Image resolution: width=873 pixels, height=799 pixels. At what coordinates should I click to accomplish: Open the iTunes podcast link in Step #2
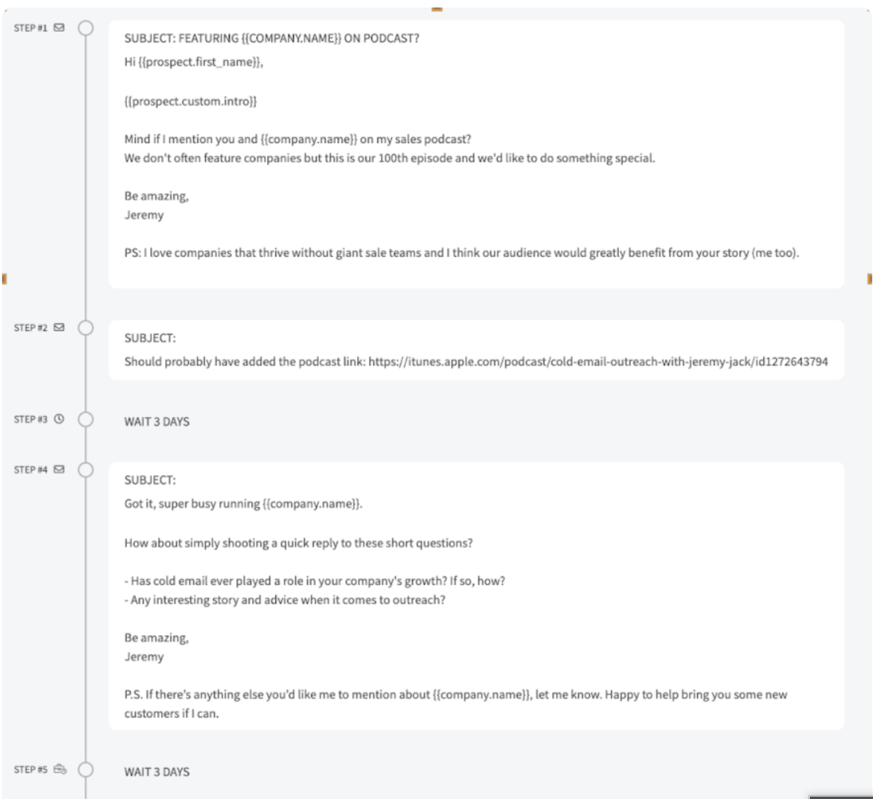tap(598, 362)
